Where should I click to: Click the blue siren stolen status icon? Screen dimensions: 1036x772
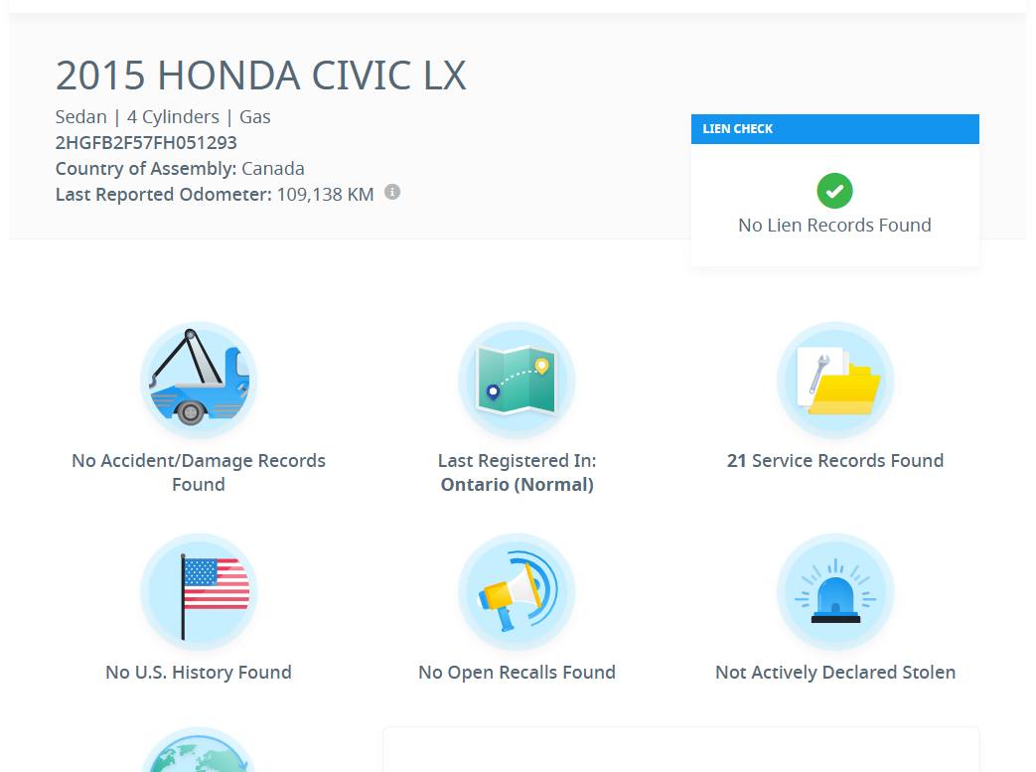pos(835,591)
